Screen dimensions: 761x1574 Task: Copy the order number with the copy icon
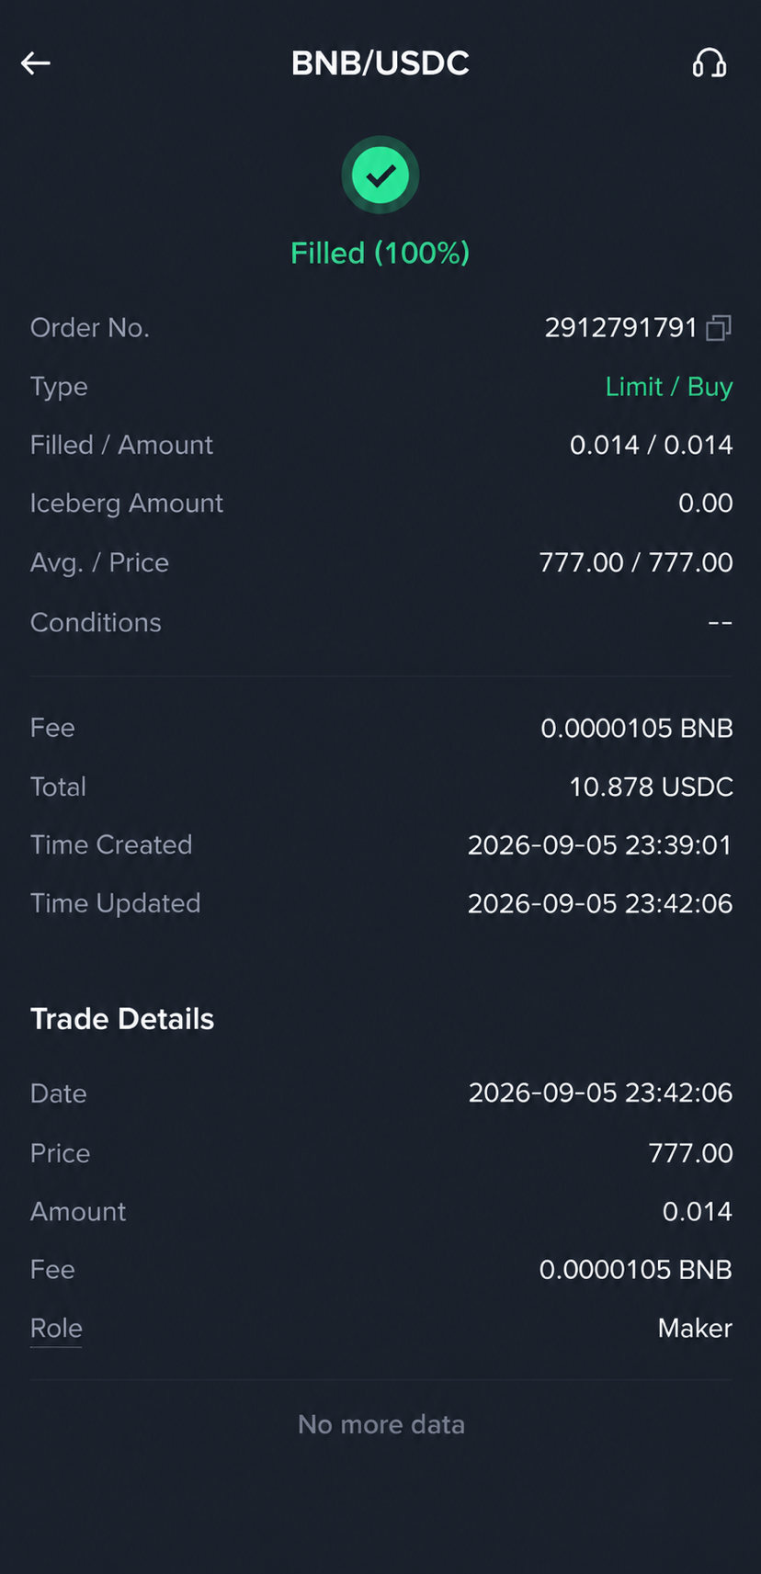tap(719, 328)
